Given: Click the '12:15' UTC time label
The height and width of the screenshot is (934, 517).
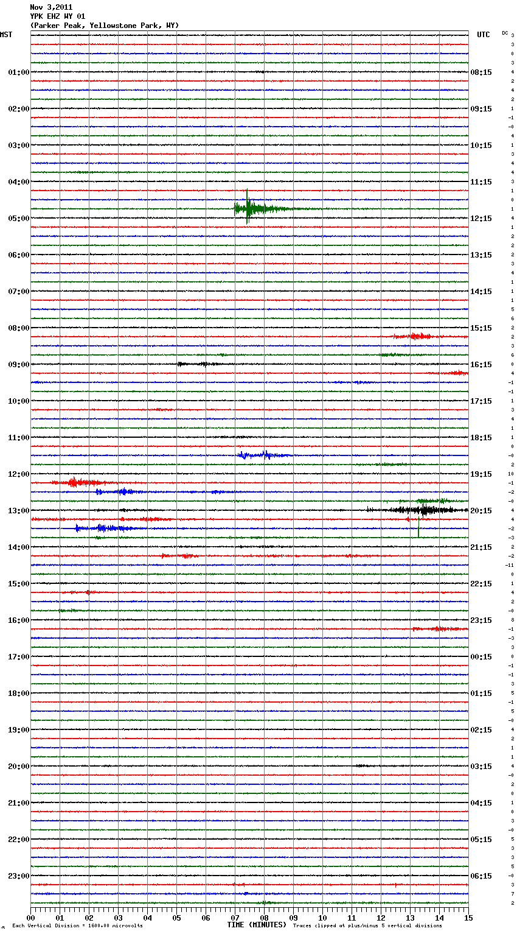Looking at the screenshot, I should point(481,219).
